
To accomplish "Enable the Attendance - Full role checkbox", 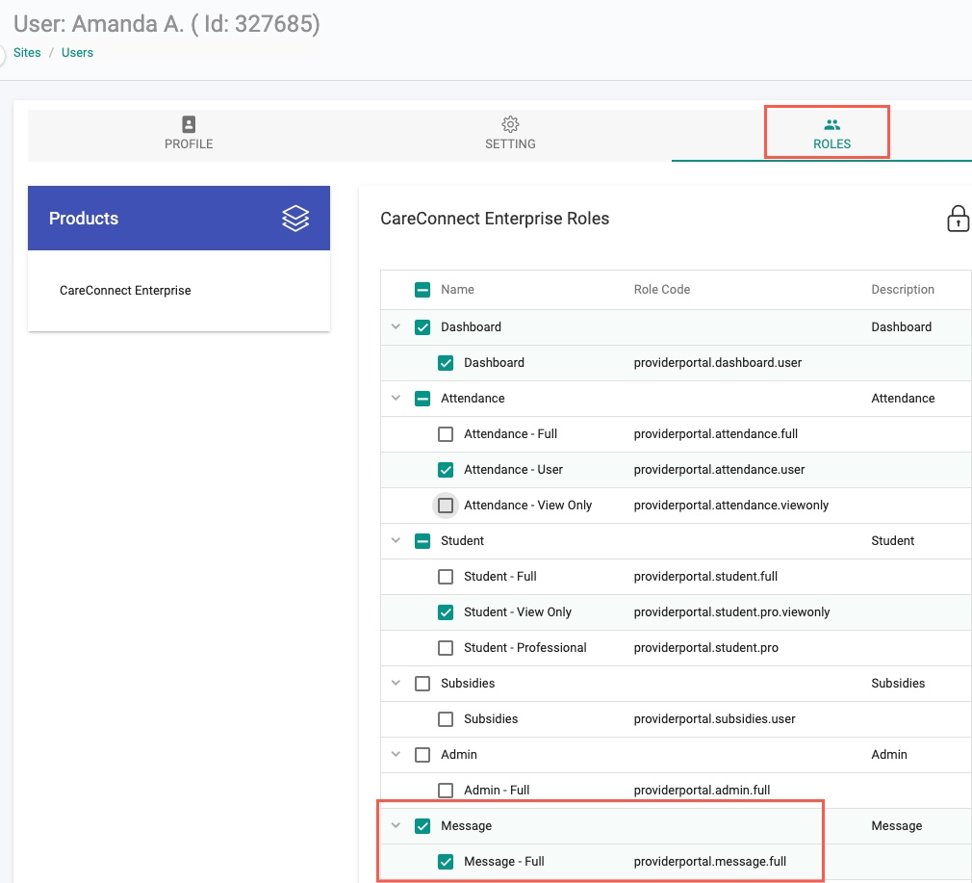I will 445,434.
